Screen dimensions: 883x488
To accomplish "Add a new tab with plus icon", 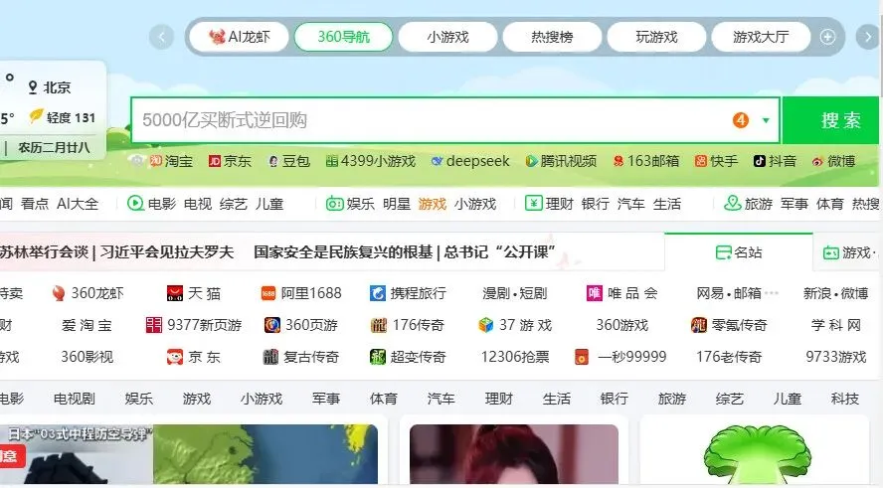I will [x=827, y=37].
